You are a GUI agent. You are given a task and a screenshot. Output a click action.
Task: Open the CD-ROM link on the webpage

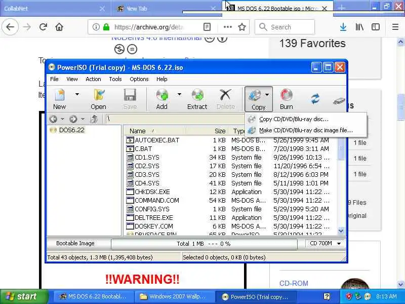[294, 283]
